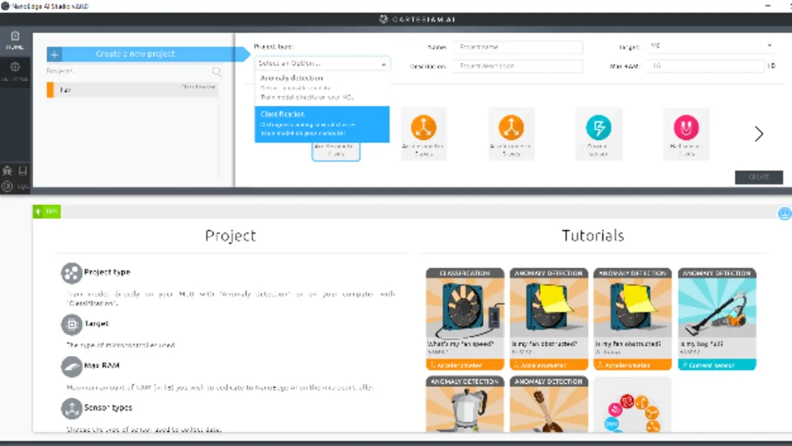The image size is (792, 446).
Task: Click the Sensor types icon in tips
Action: (71, 408)
